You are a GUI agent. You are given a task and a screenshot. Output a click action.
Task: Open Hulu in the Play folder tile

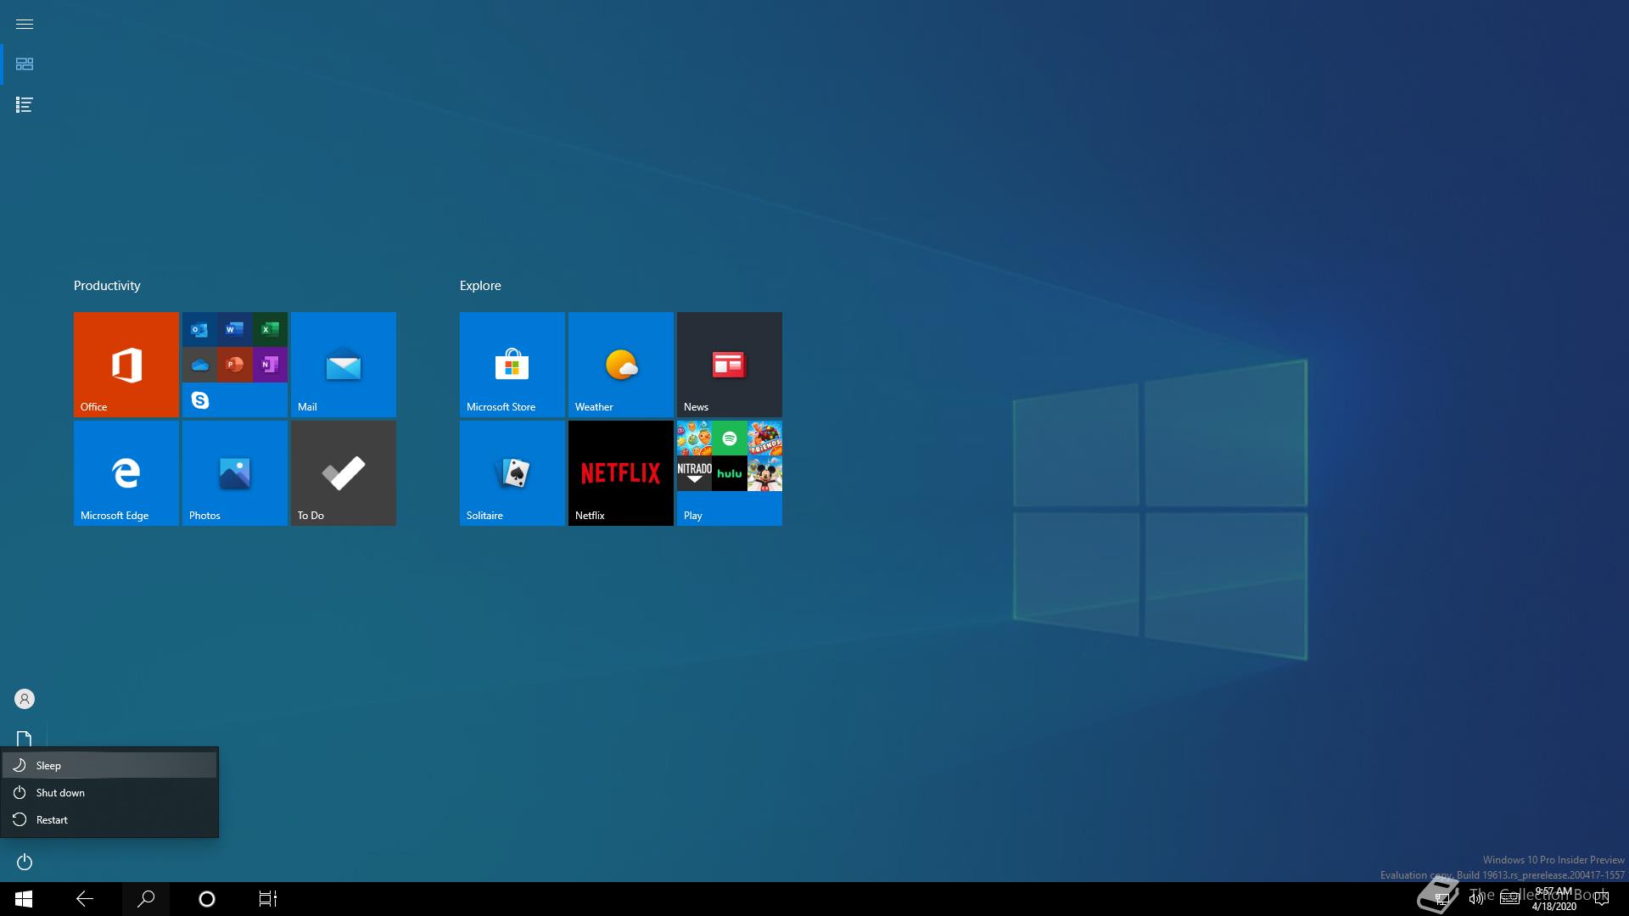pos(730,473)
